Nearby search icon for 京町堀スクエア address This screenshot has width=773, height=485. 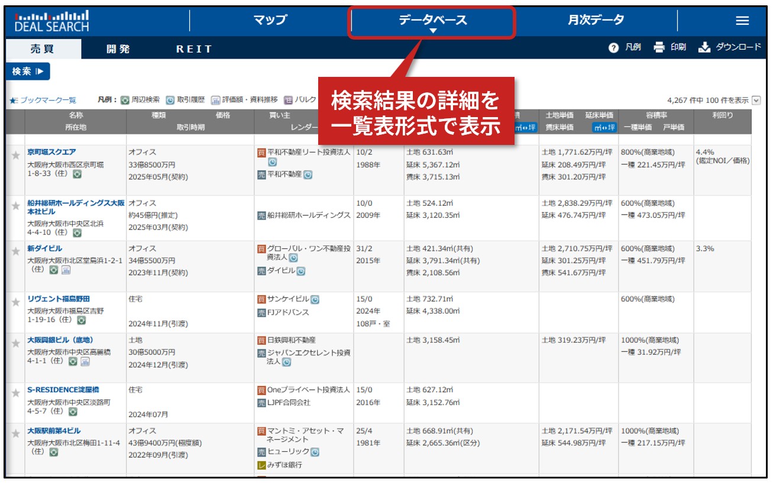(x=77, y=174)
